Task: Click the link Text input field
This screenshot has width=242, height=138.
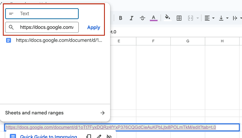Action: point(42,13)
